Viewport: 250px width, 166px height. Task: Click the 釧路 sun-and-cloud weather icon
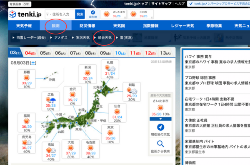[132, 90]
